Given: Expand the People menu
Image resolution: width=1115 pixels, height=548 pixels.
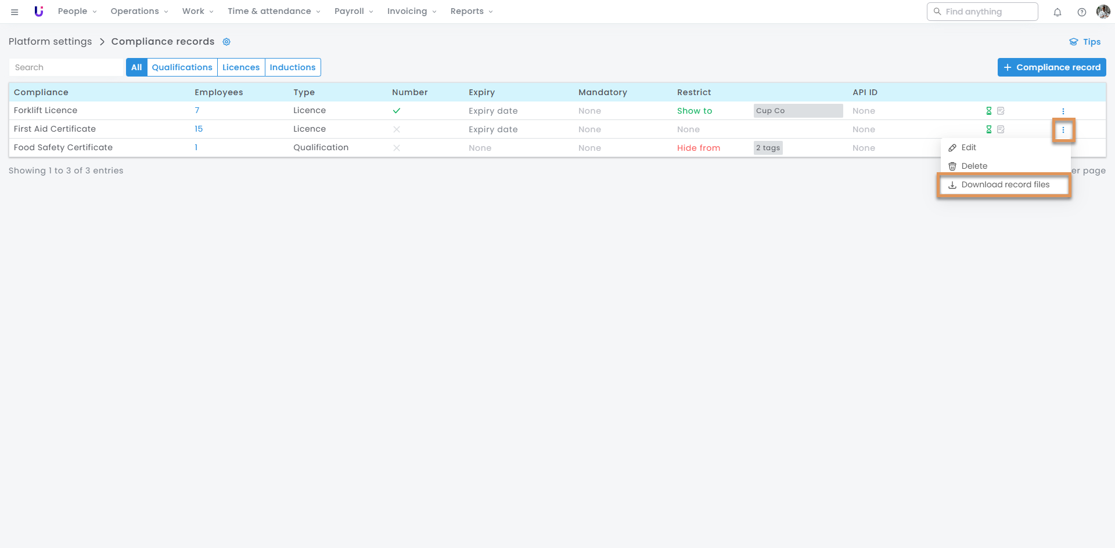Looking at the screenshot, I should point(77,12).
